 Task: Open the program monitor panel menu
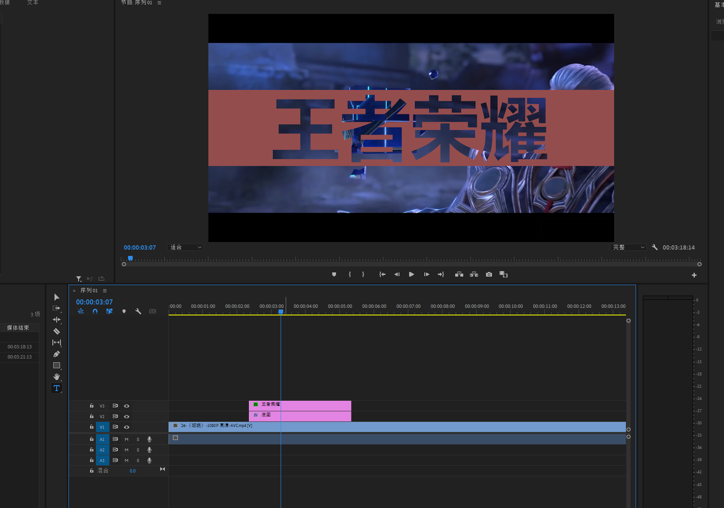[x=159, y=3]
